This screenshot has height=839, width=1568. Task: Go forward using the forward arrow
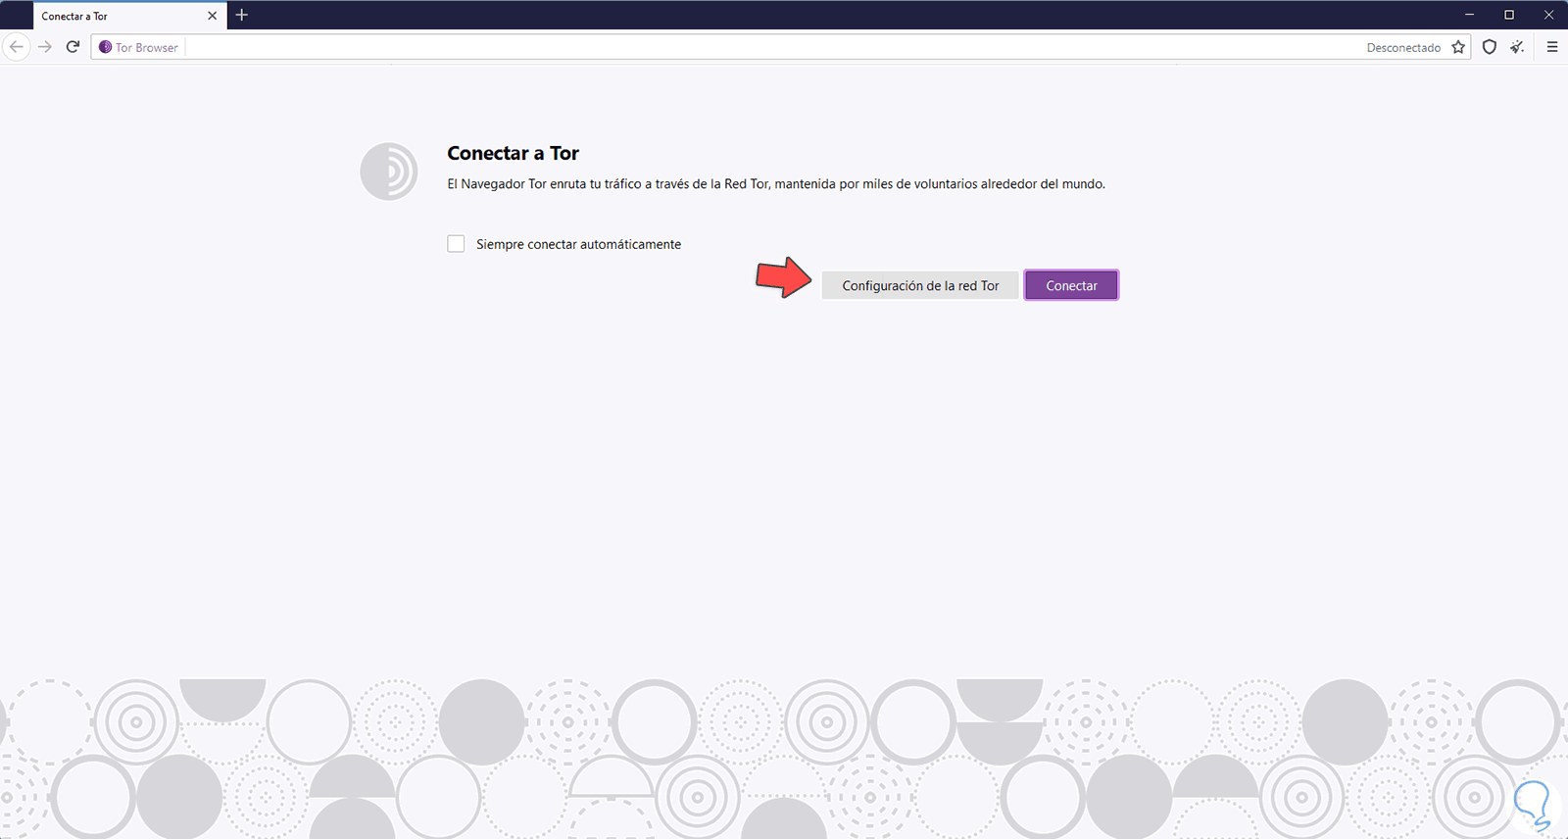click(x=45, y=47)
